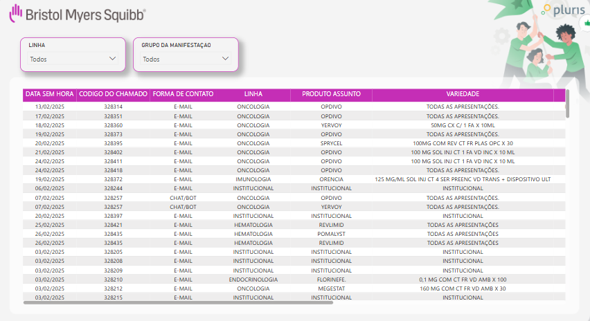
Task: Select code cell 328402
Action: 114,153
